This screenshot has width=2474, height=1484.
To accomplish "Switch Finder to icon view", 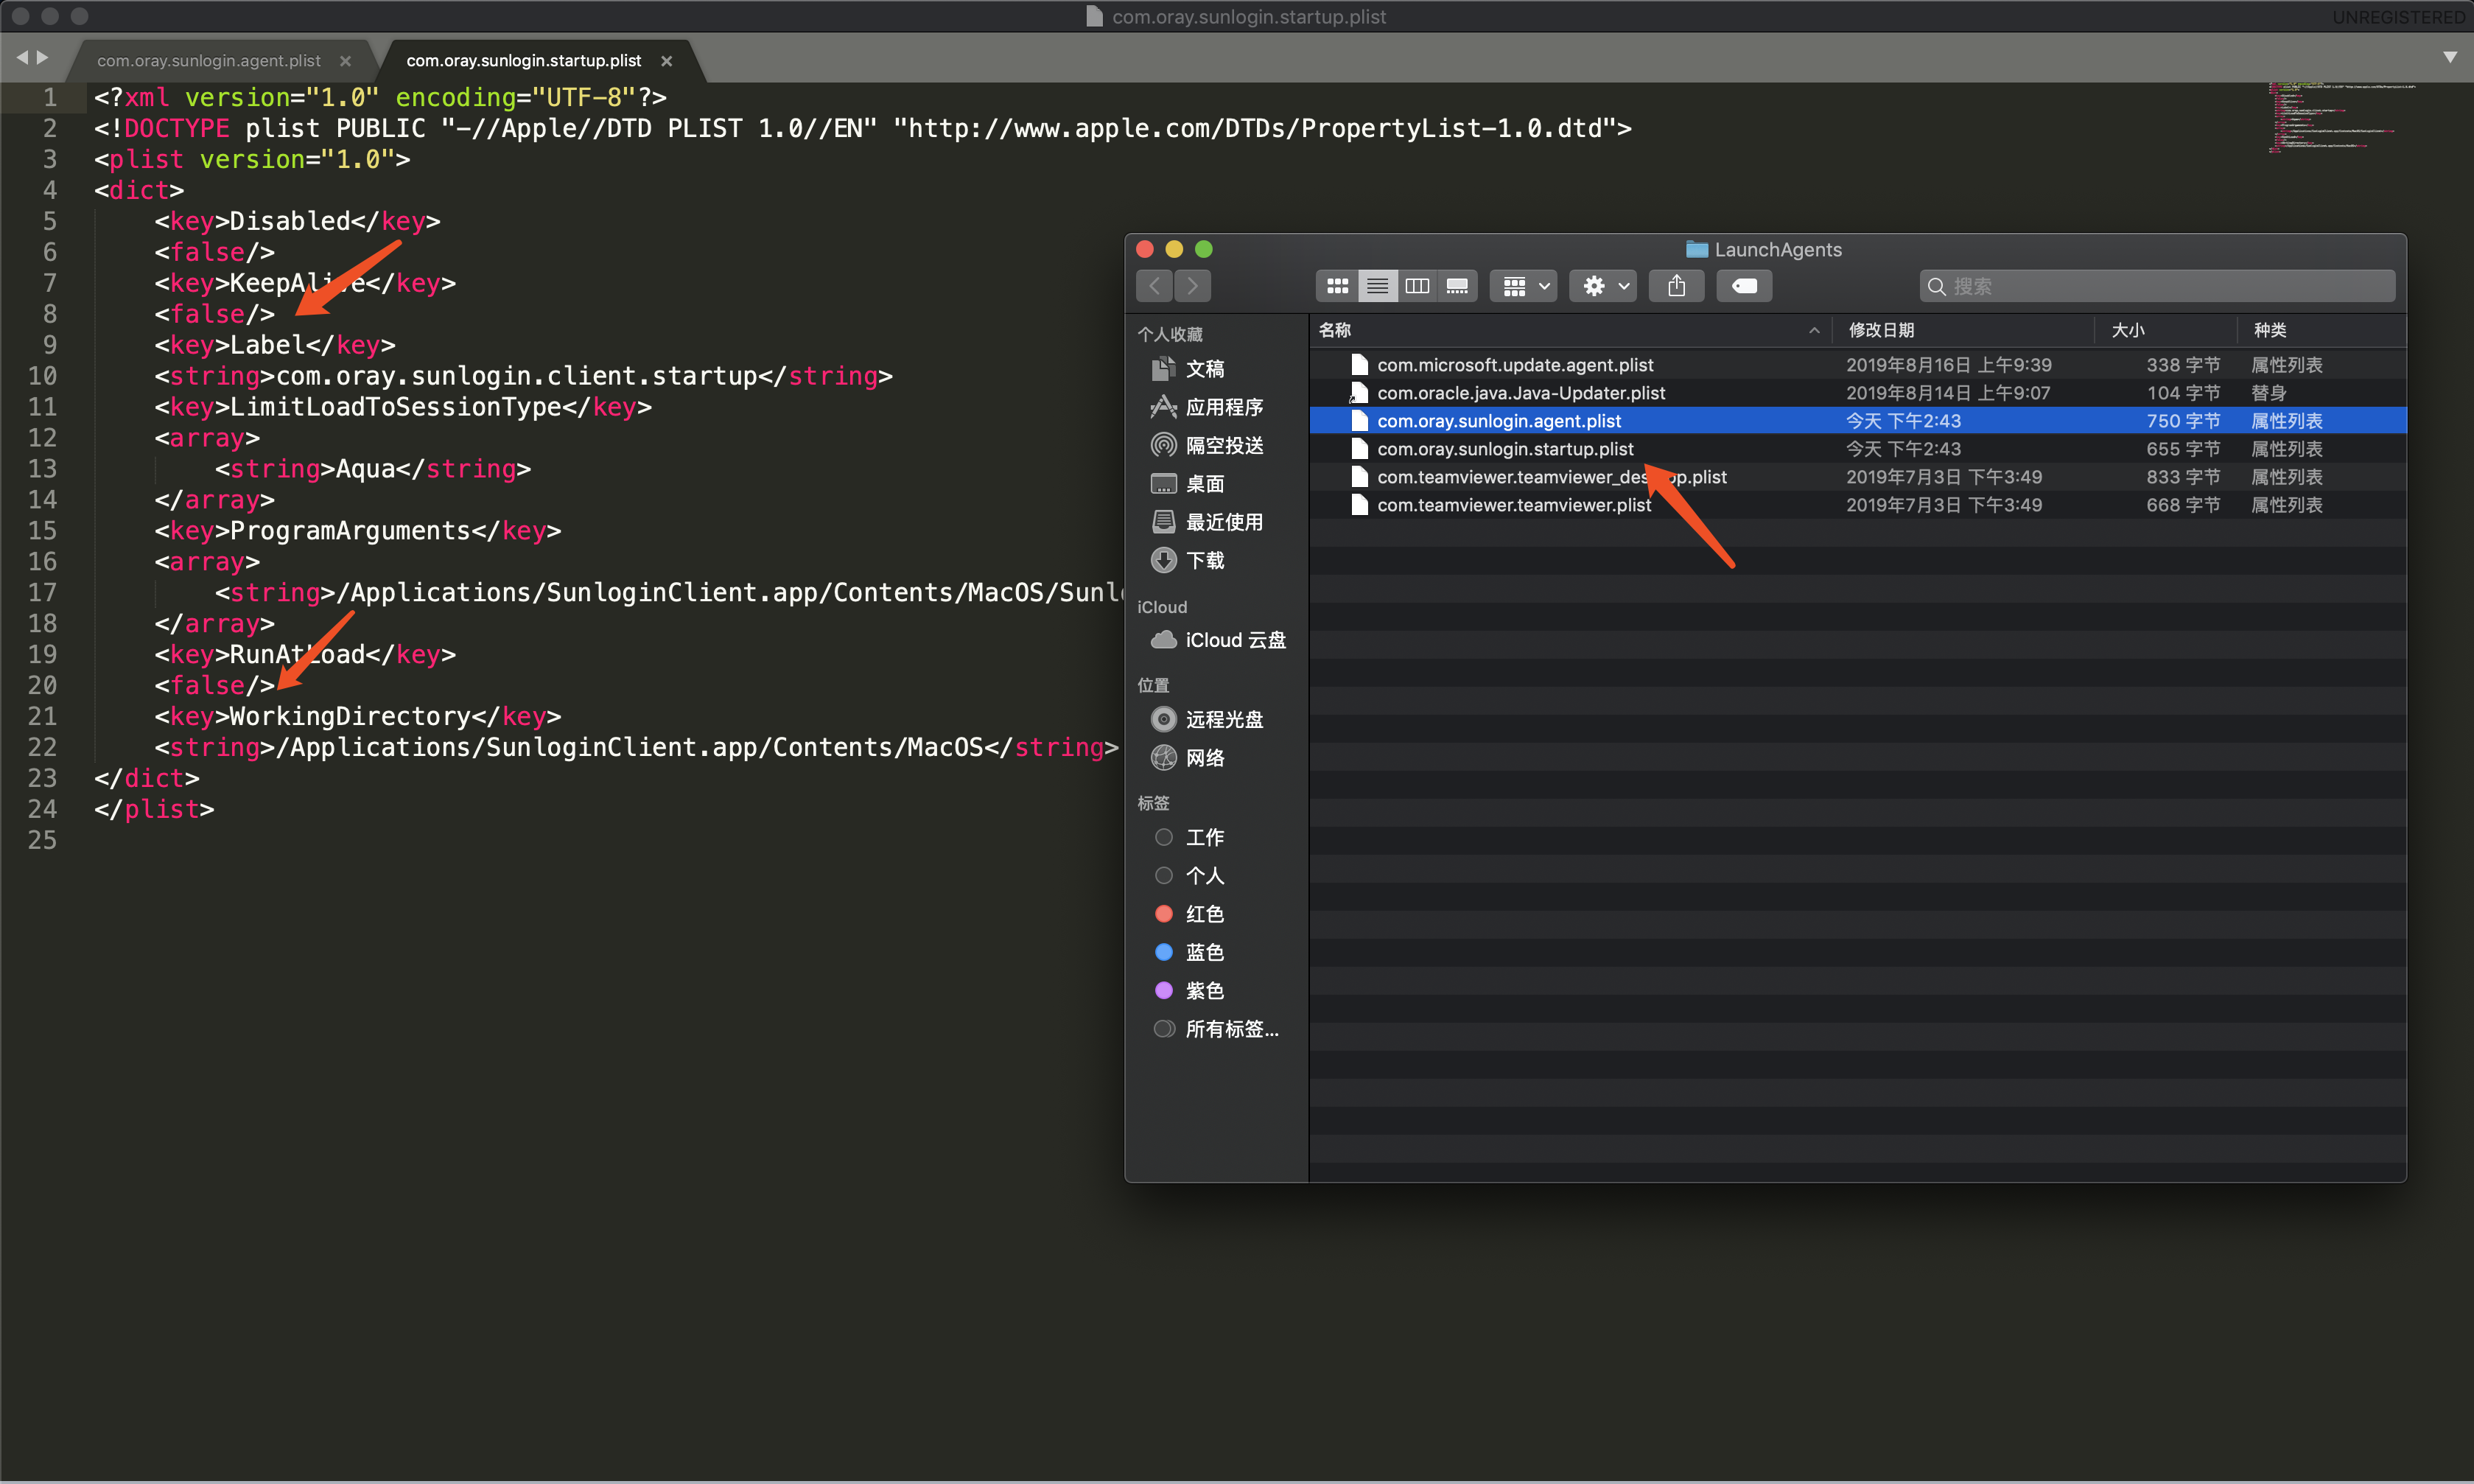I will point(1336,286).
